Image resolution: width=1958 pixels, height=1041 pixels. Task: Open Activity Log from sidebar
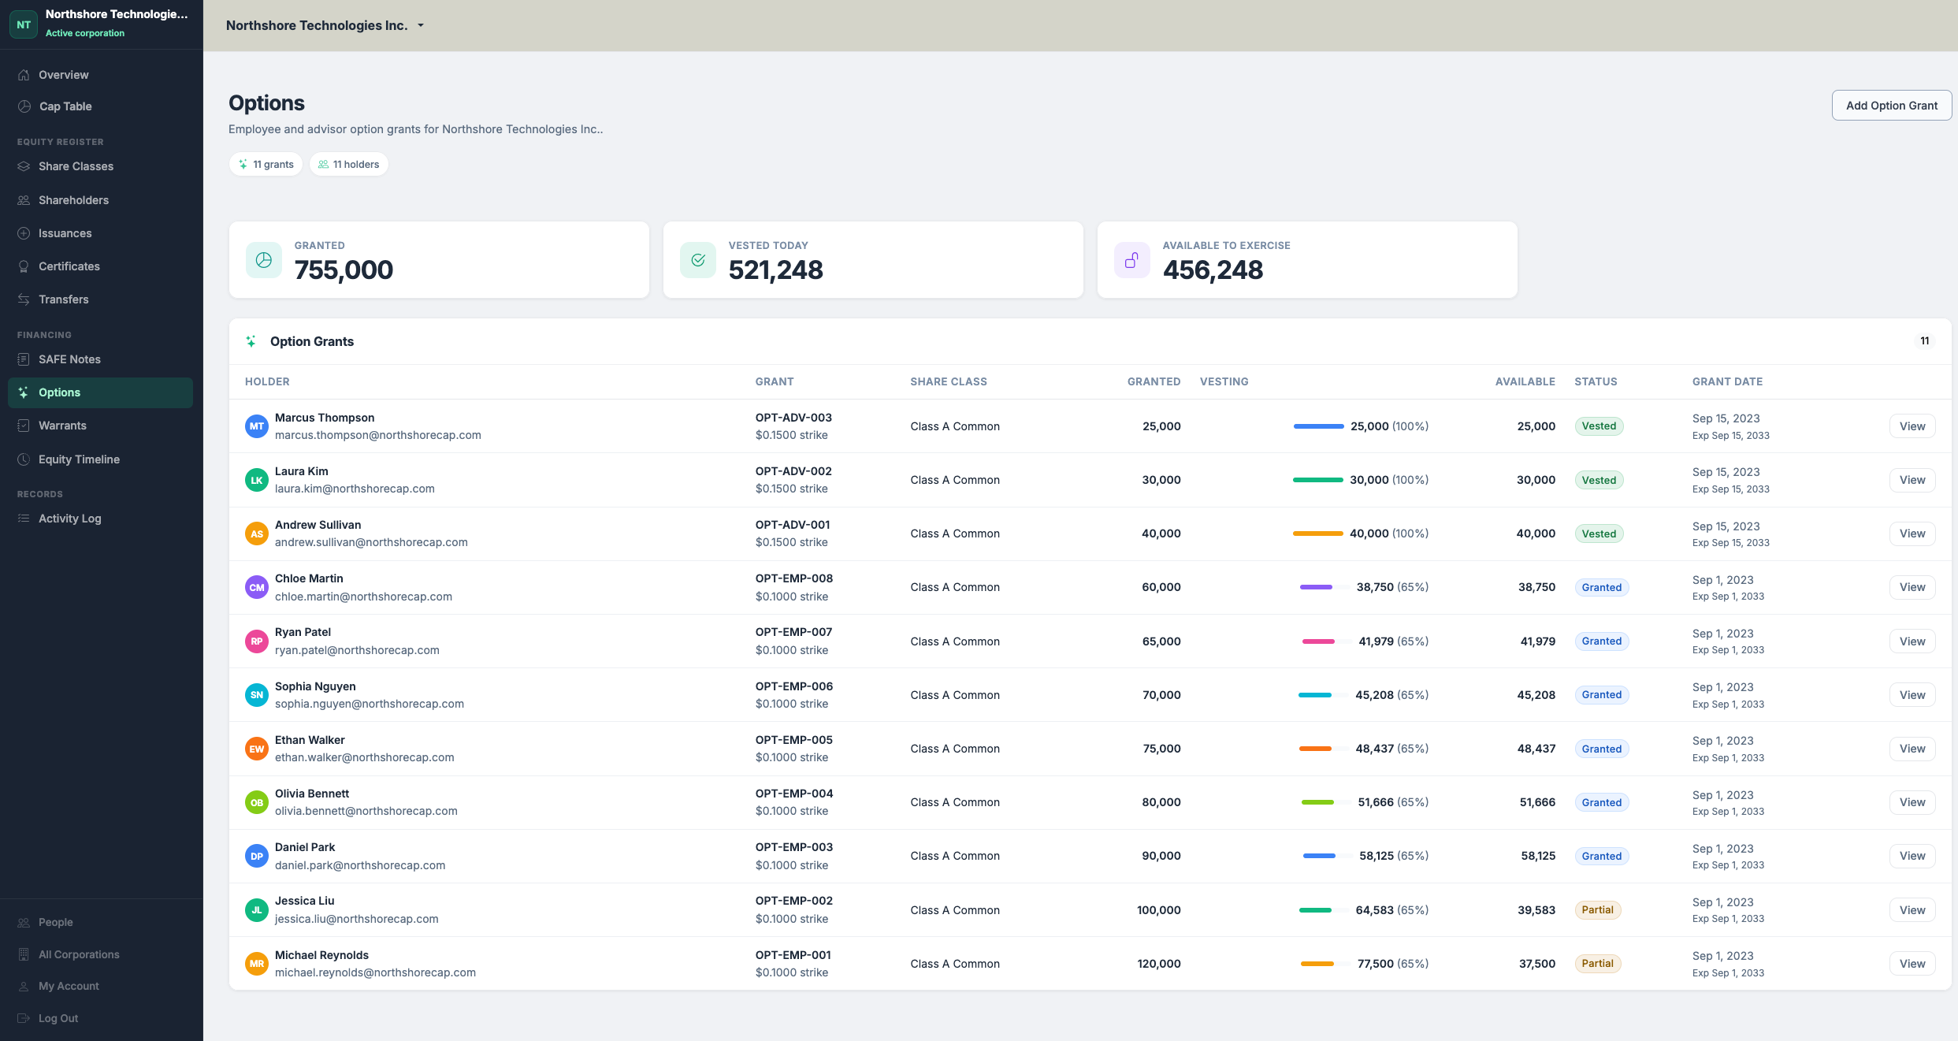(69, 519)
